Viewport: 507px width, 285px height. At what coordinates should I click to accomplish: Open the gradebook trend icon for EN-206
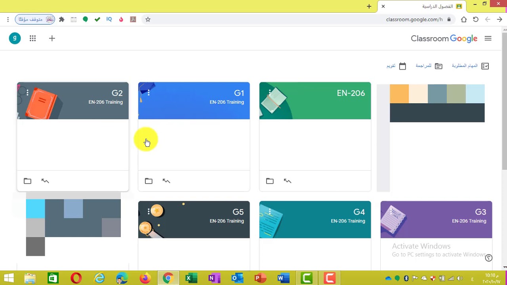(x=288, y=181)
